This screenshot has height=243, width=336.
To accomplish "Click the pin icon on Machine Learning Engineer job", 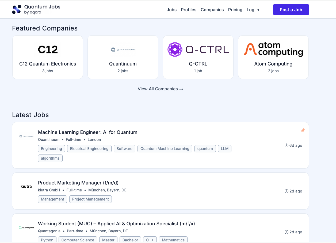I will [x=303, y=130].
